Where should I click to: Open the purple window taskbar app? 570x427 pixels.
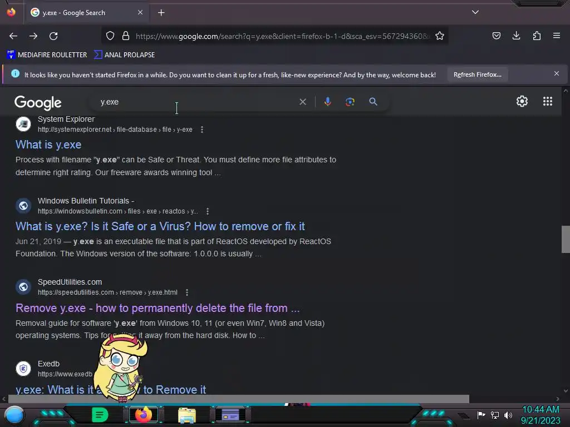pos(230,415)
